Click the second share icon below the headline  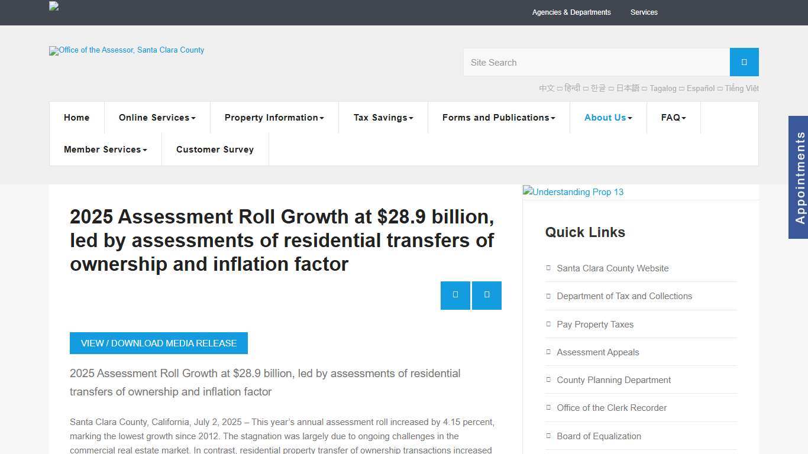click(x=486, y=295)
